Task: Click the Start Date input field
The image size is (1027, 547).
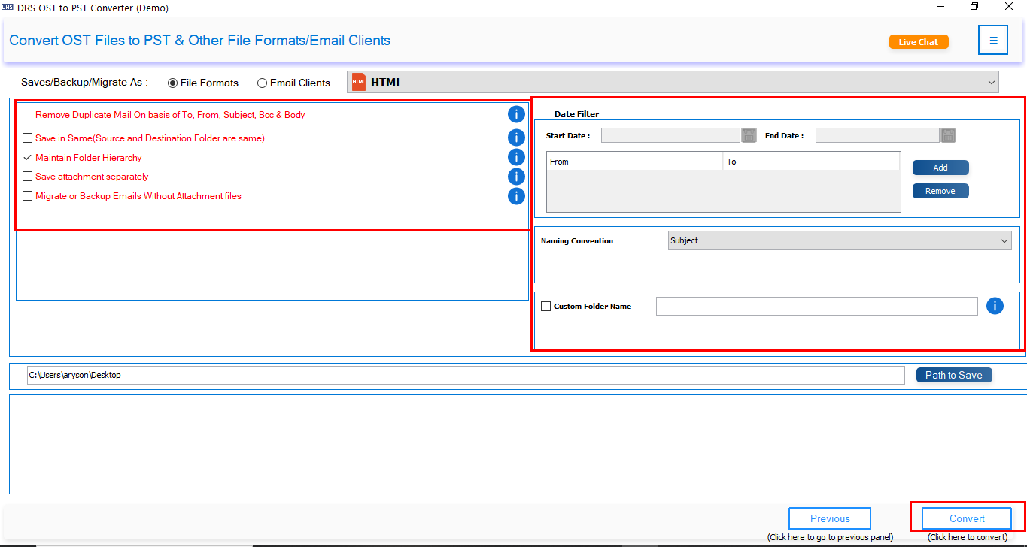Action: [670, 135]
